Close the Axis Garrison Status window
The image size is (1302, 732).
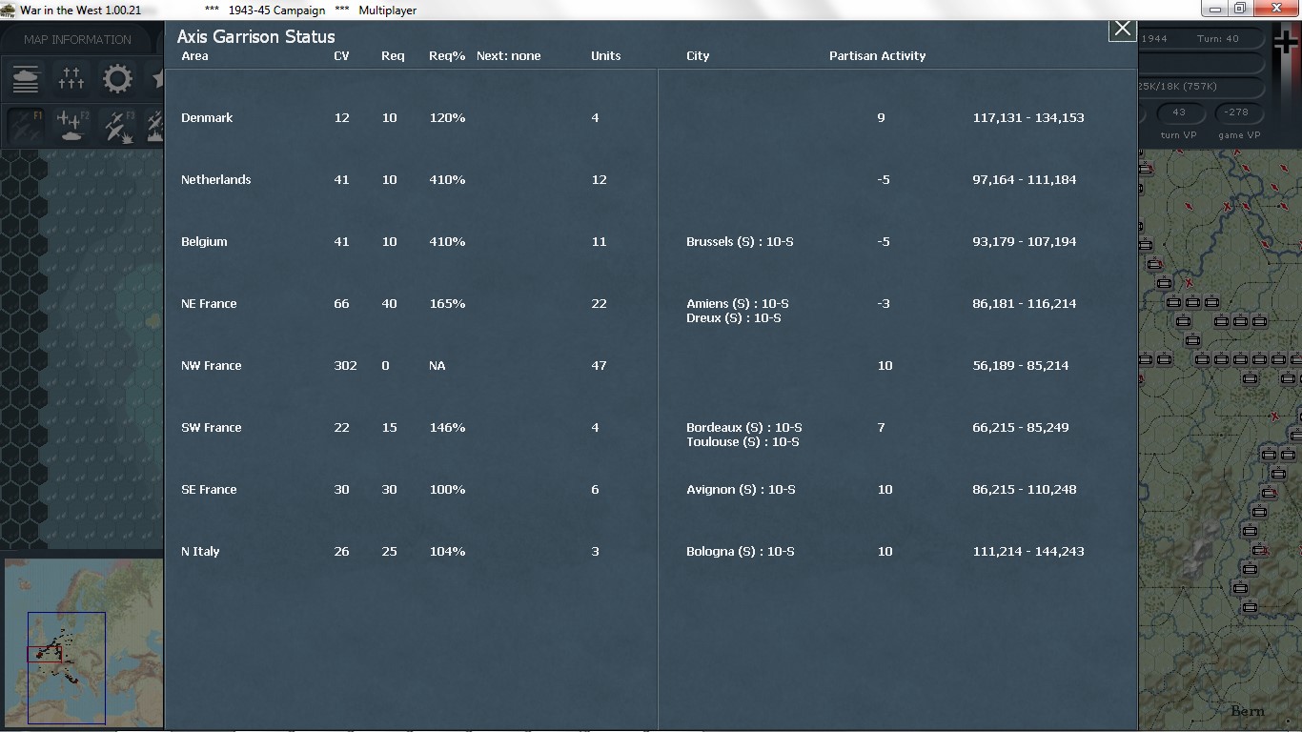pos(1122,30)
